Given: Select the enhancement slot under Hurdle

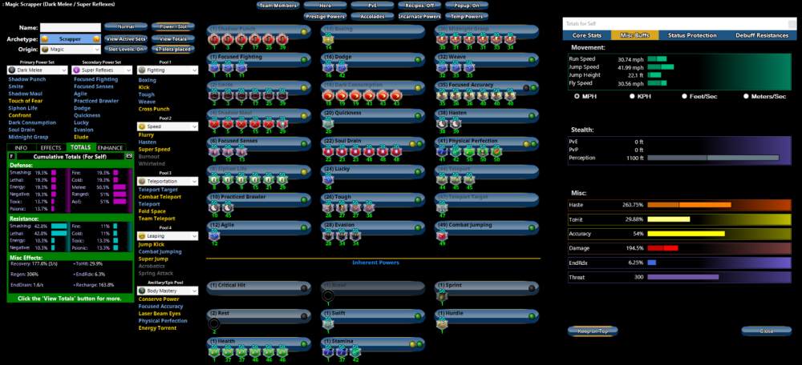Looking at the screenshot, I should pos(442,323).
